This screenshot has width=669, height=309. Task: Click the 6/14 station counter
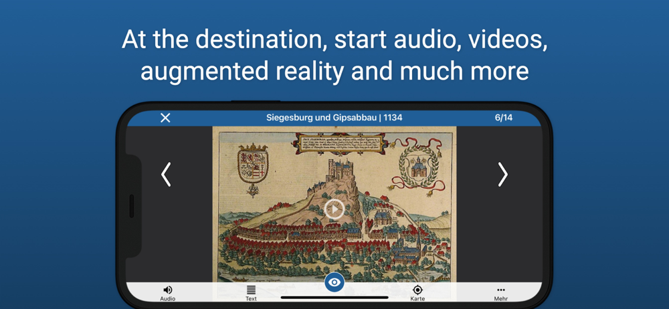click(x=504, y=118)
